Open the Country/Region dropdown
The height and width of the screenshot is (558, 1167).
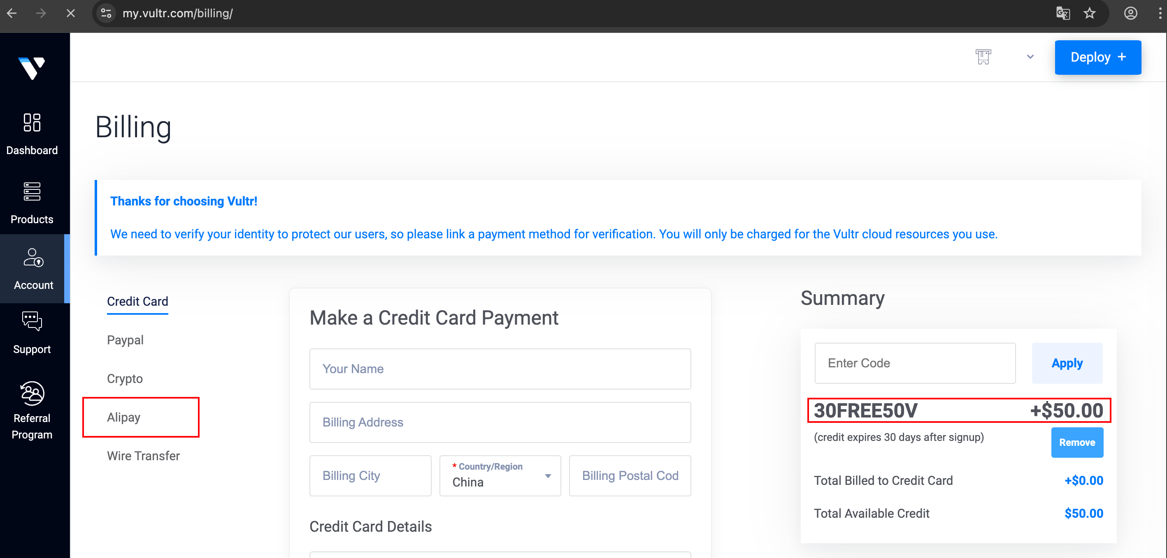(500, 476)
